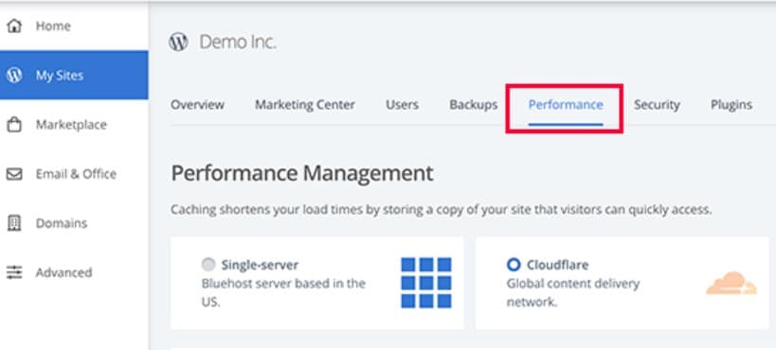776x350 pixels.
Task: Click the Domains building icon
Action: [x=14, y=223]
